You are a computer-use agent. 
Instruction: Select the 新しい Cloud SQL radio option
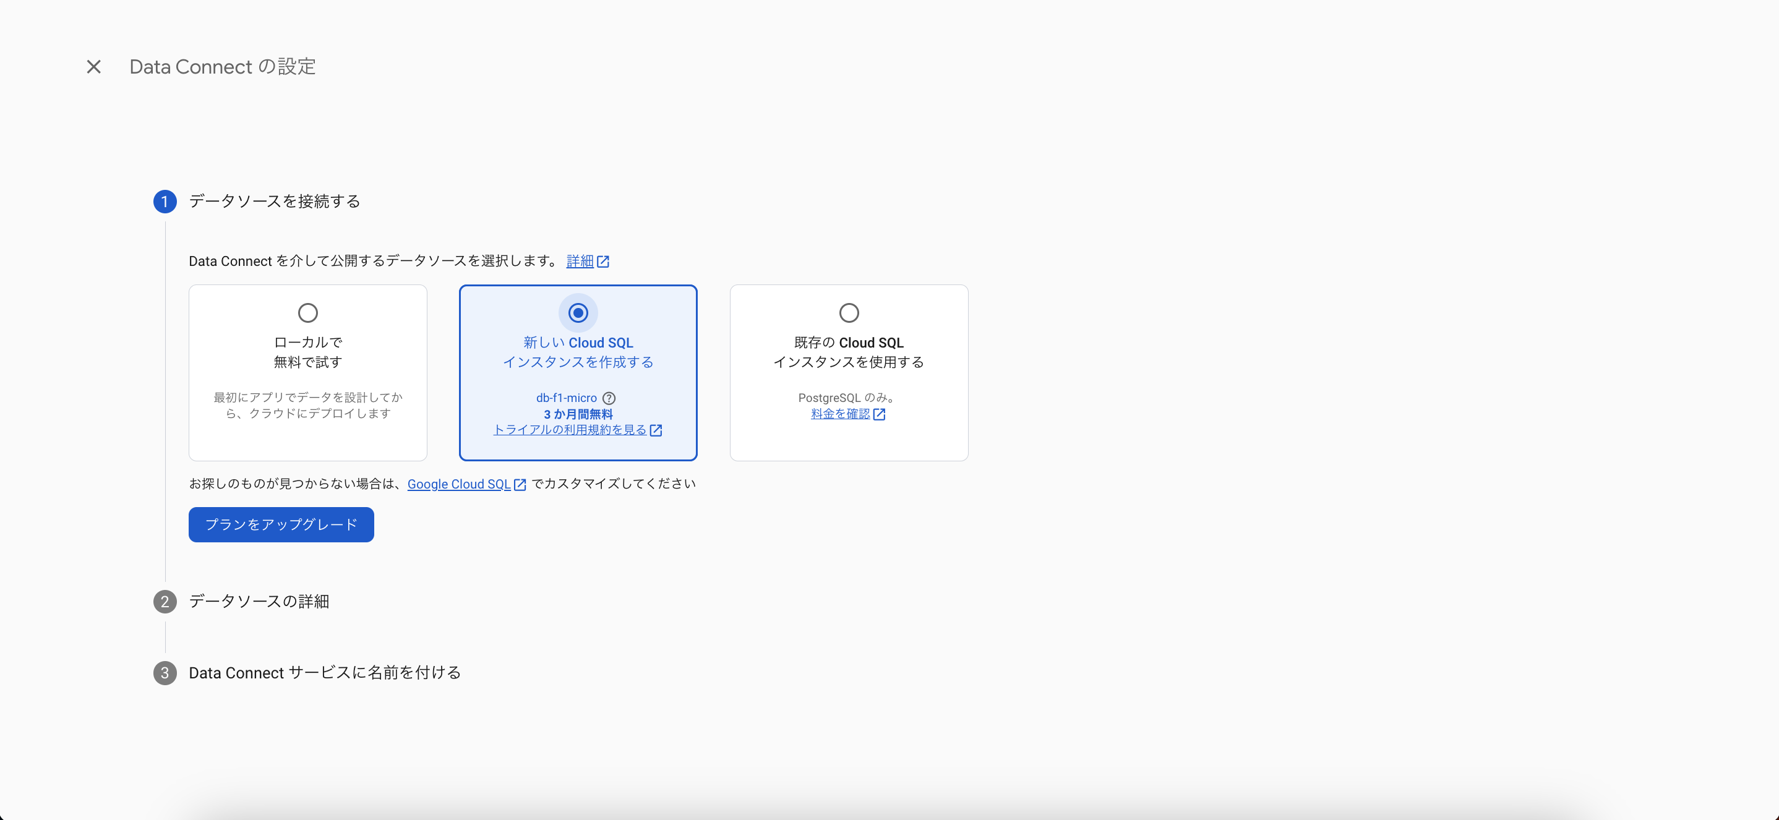pos(577,313)
